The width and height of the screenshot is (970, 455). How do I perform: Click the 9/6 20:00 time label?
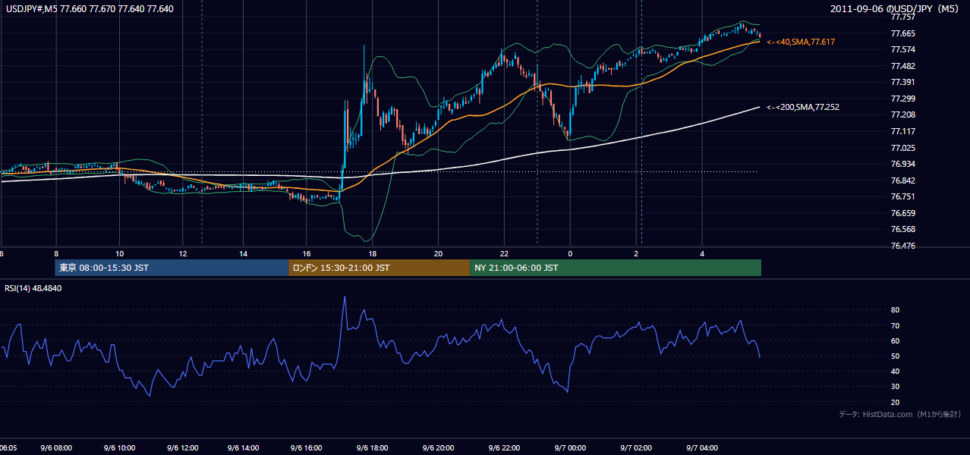click(439, 448)
